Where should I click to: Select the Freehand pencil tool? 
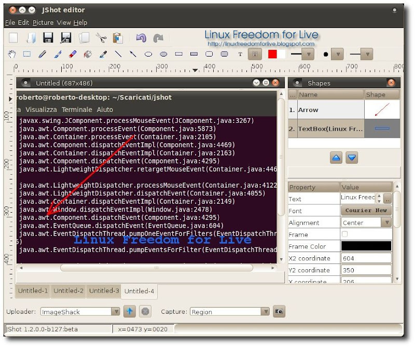[43, 54]
